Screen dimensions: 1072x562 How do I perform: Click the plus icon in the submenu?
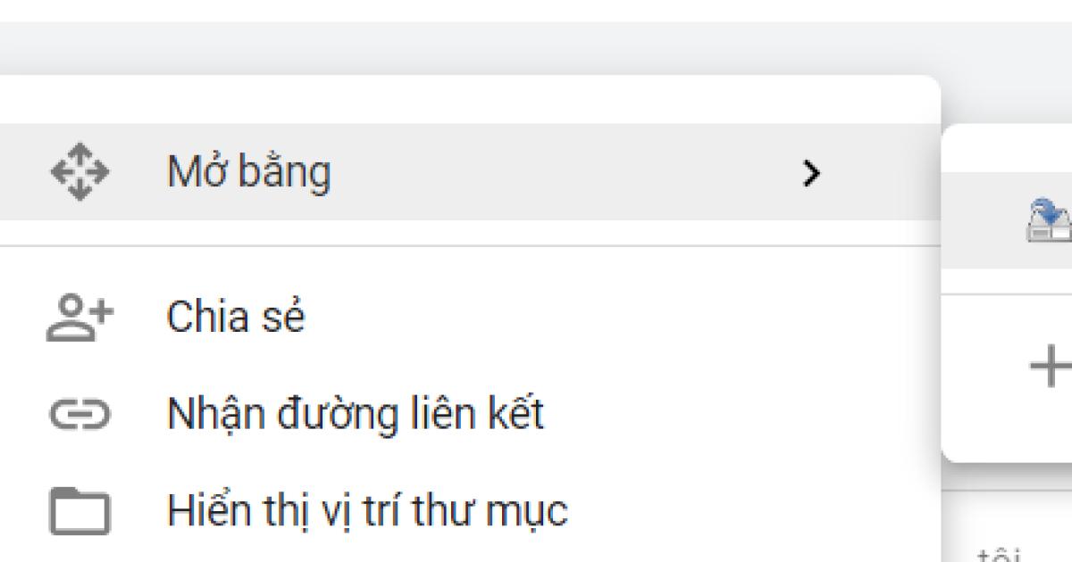coord(1051,367)
